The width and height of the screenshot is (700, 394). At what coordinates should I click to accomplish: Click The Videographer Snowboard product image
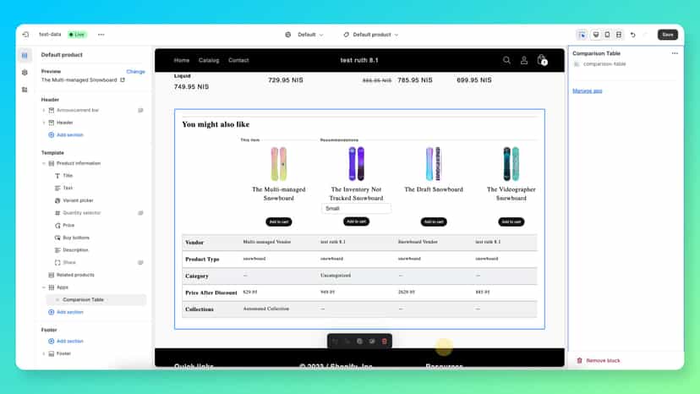511,164
